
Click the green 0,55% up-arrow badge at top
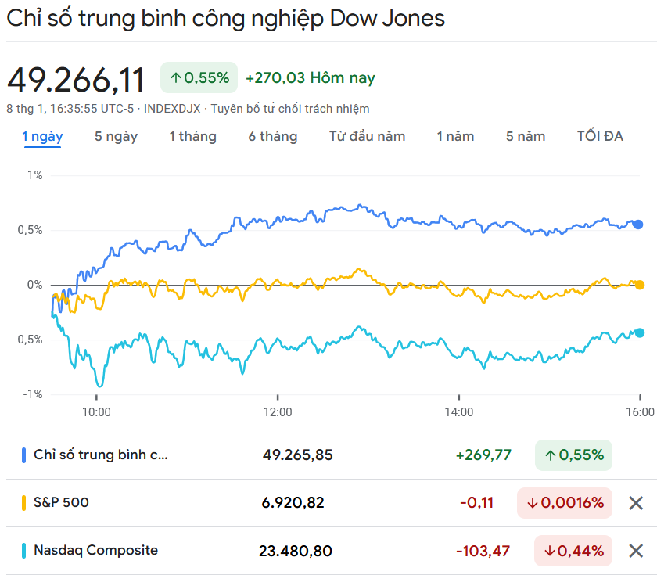coord(199,77)
